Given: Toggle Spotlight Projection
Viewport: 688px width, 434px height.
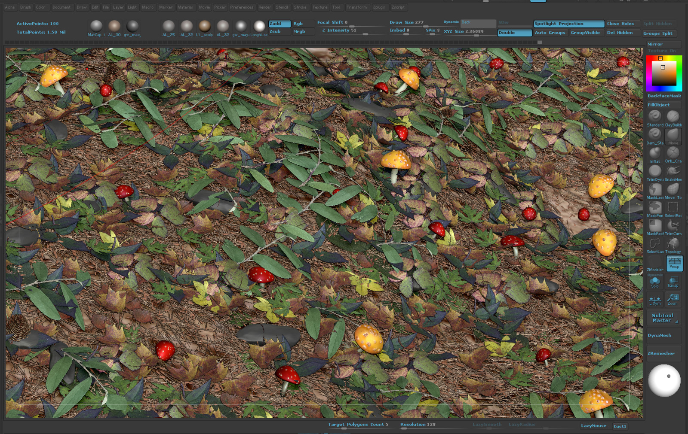Looking at the screenshot, I should coord(569,24).
